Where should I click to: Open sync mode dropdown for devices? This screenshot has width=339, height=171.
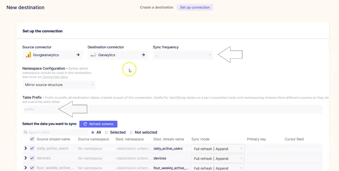click(218, 158)
